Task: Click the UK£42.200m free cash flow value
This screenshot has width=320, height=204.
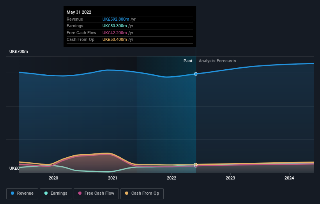Action: point(115,33)
